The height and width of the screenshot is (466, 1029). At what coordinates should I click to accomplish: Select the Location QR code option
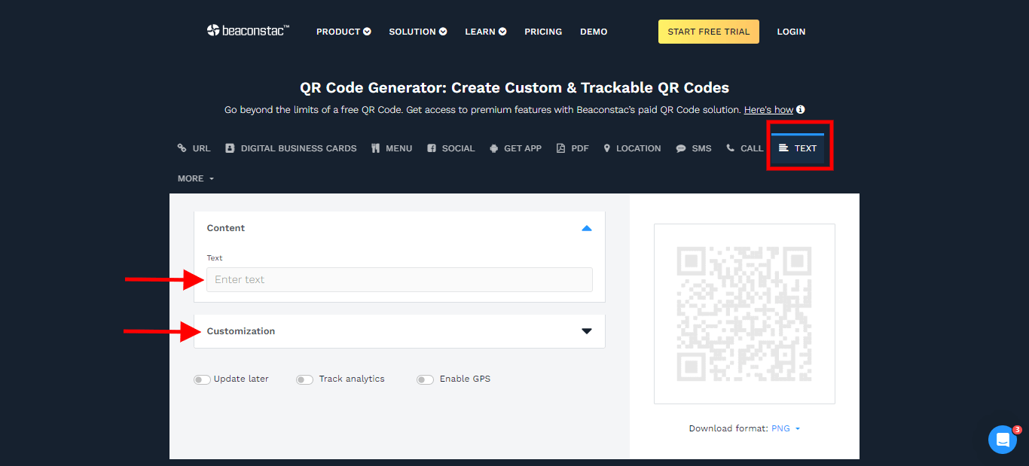coord(632,148)
